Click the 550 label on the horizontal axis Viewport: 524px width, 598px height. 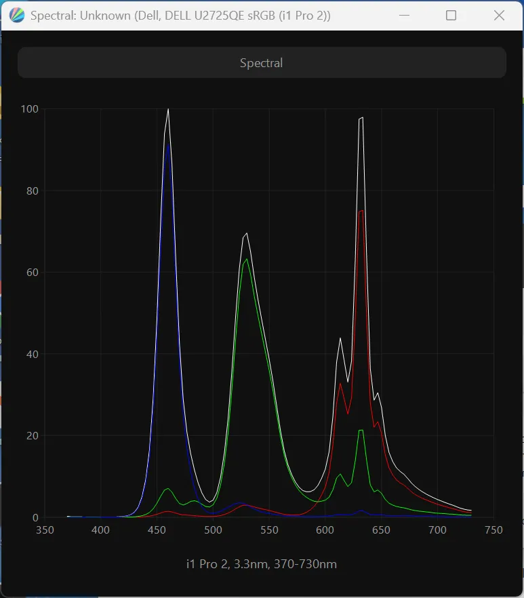pos(269,530)
